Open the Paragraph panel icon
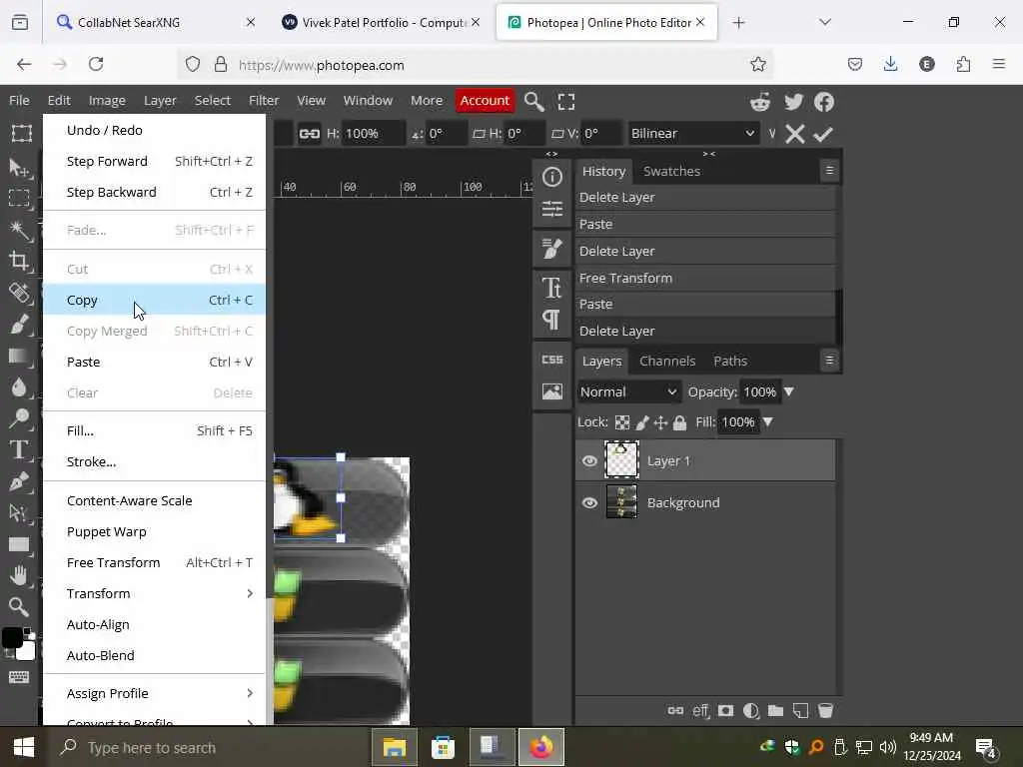This screenshot has height=767, width=1023. [551, 320]
